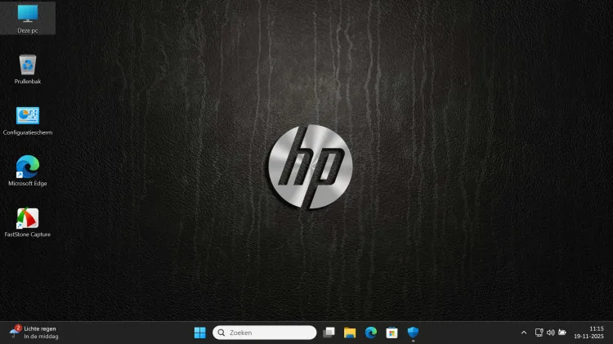
Task: Select the Prullenbak recycle bin icon
Action: [28, 65]
